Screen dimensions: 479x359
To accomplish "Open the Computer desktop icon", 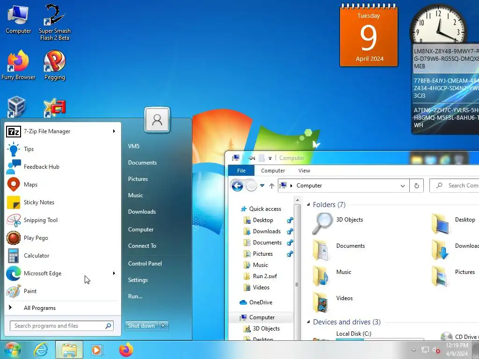I will (18, 20).
